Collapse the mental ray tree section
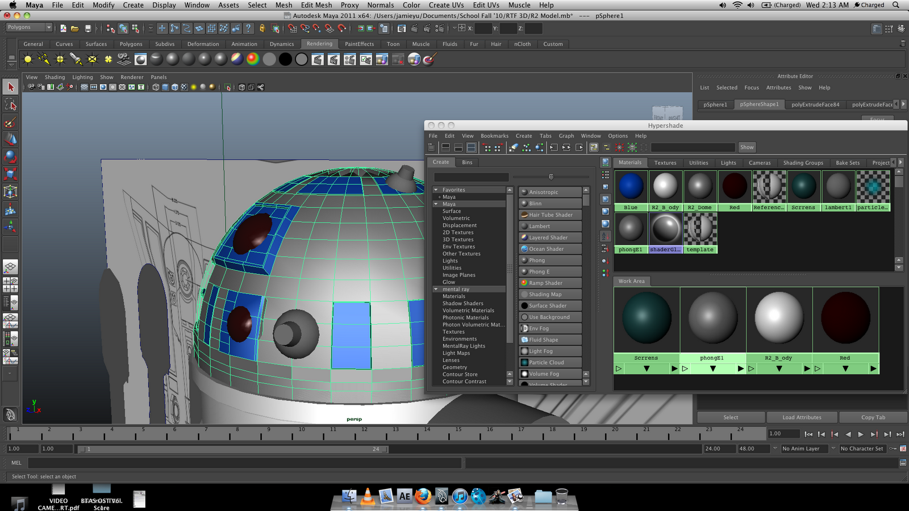Viewport: 909px width, 511px height. 436,289
